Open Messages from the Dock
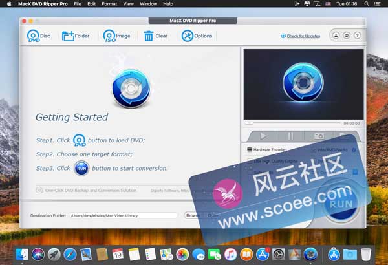388x265 pixels. click(x=199, y=255)
